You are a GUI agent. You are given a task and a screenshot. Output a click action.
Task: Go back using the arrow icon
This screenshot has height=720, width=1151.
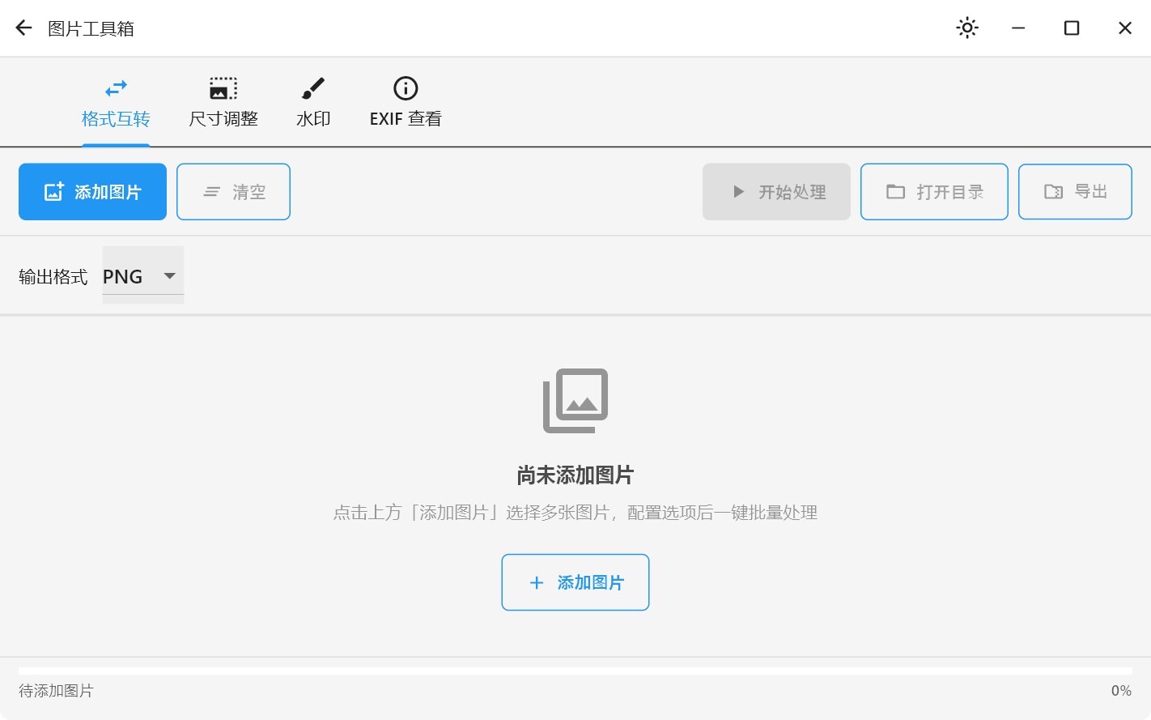click(x=23, y=28)
